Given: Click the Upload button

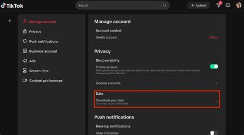Looking at the screenshot, I should point(199,5).
